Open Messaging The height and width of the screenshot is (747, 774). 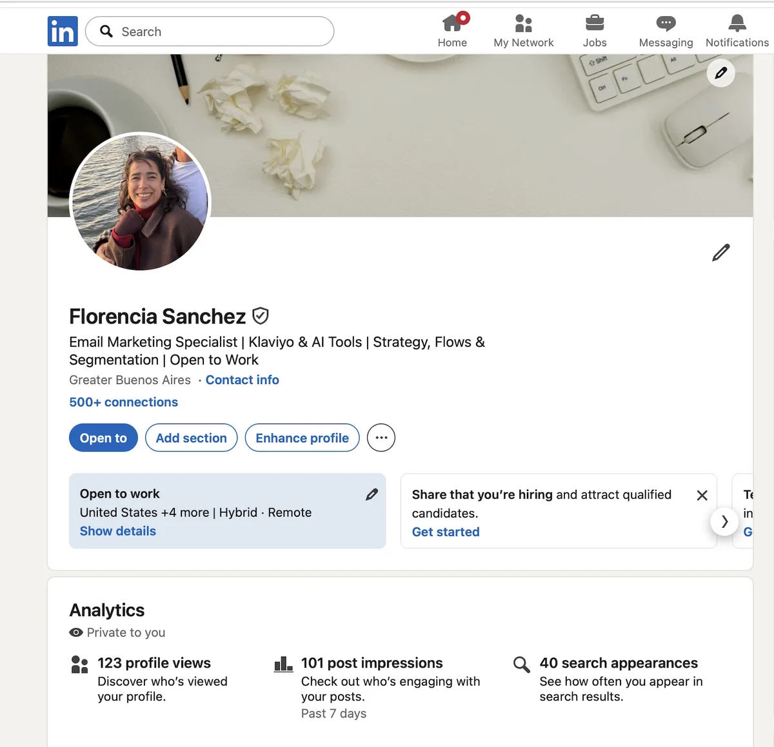tap(666, 31)
